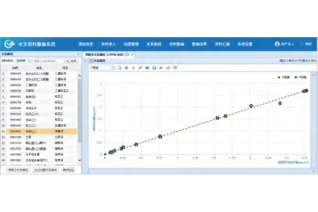
Task: Open the 资料录入 menu
Action: [109, 44]
